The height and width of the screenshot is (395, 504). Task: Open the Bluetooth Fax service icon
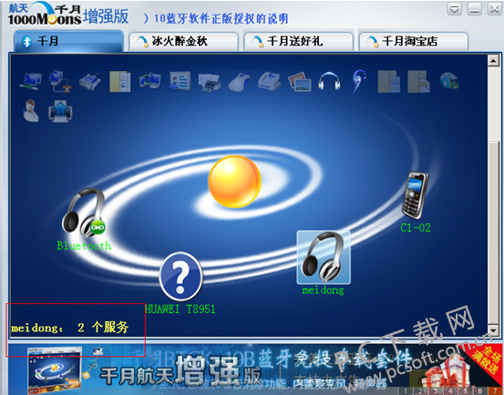pyautogui.click(x=270, y=82)
